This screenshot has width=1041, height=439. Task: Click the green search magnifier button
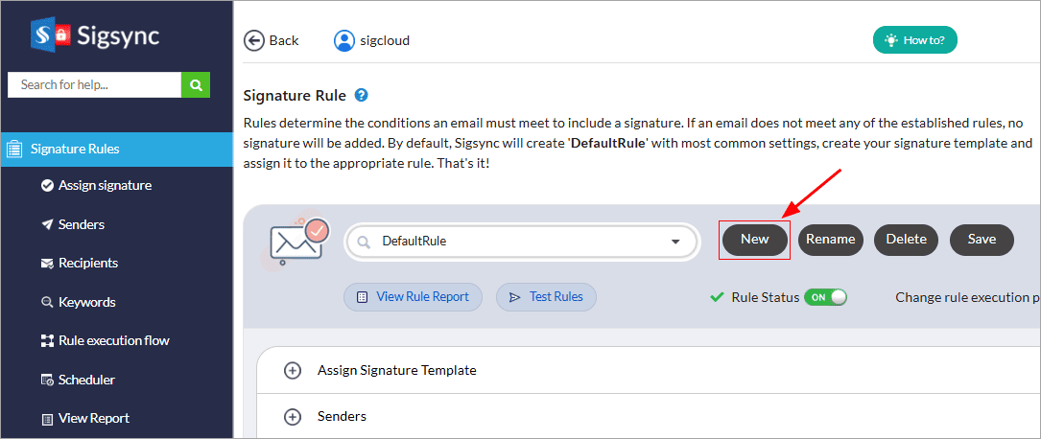tap(195, 84)
